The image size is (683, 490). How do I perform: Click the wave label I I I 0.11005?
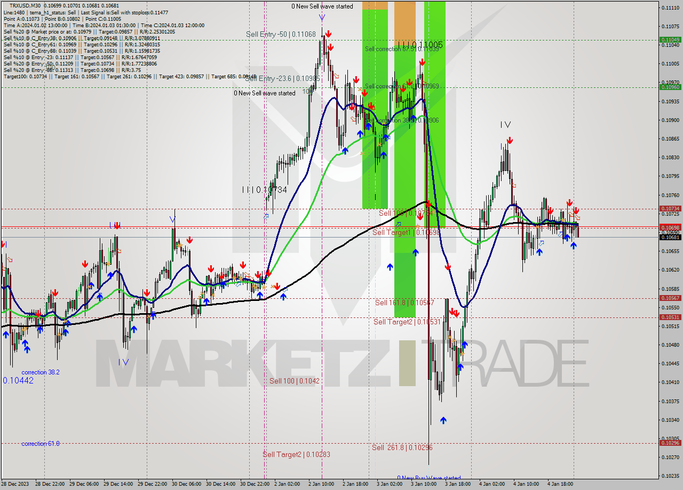point(420,45)
